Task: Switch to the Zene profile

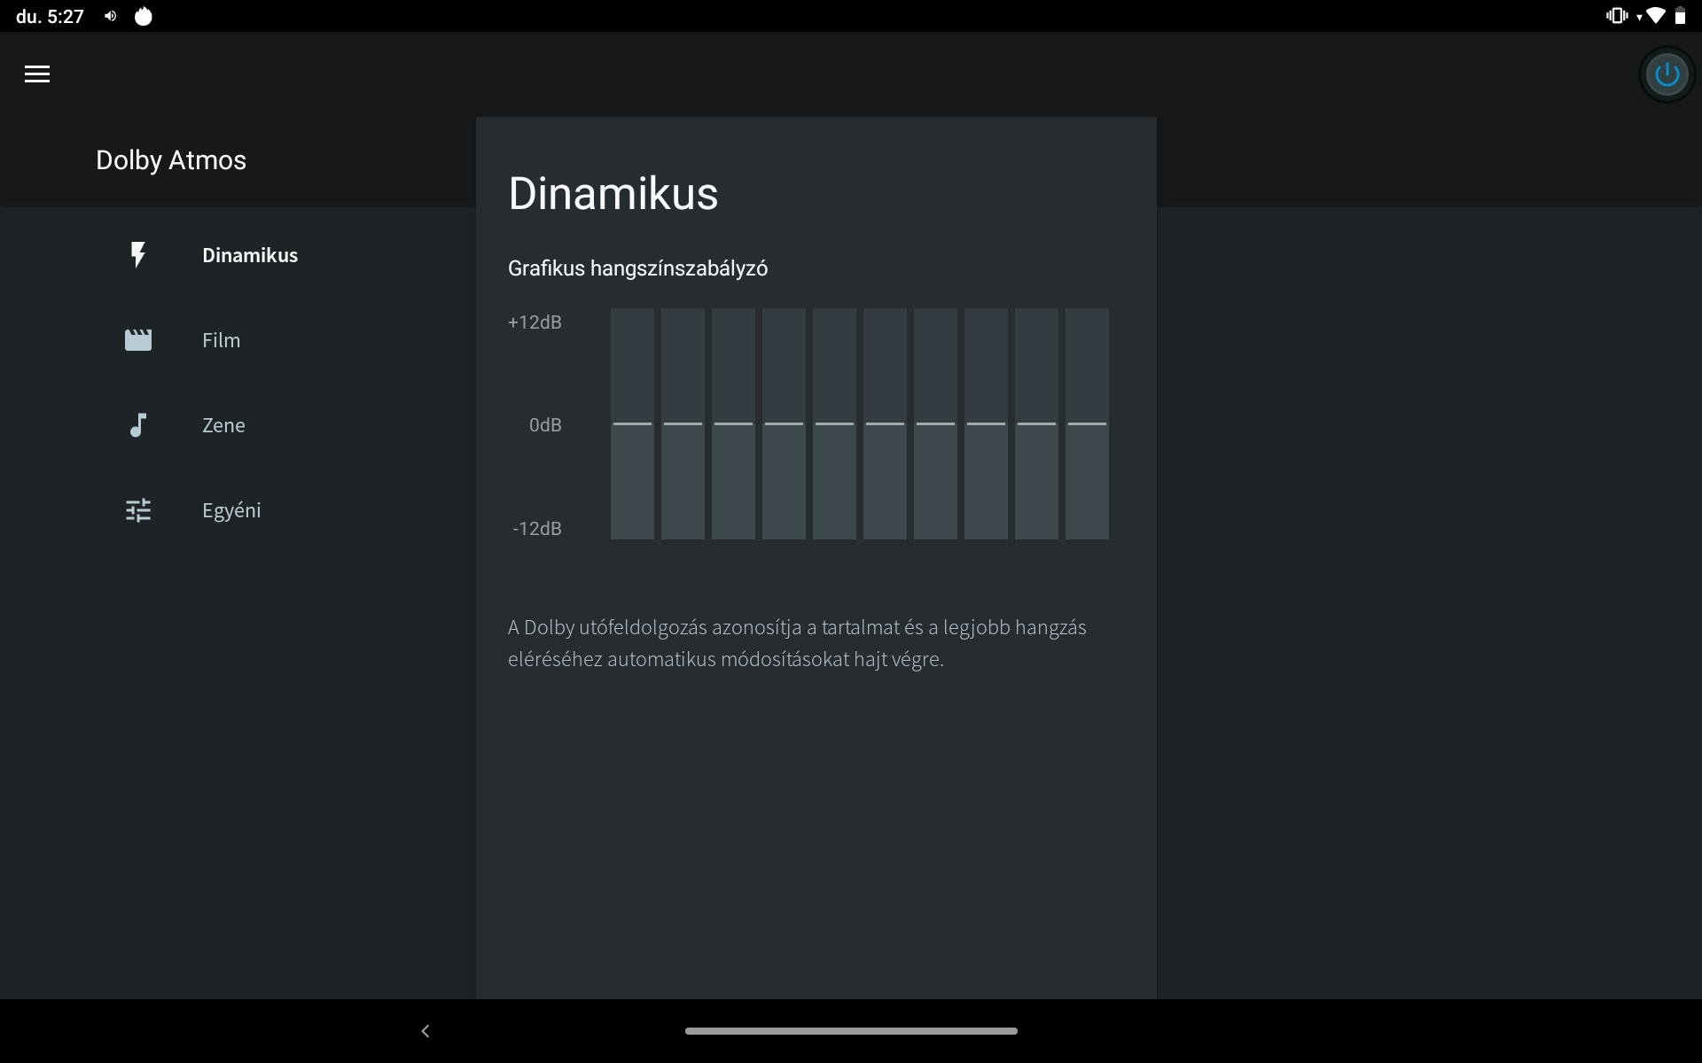Action: point(223,425)
